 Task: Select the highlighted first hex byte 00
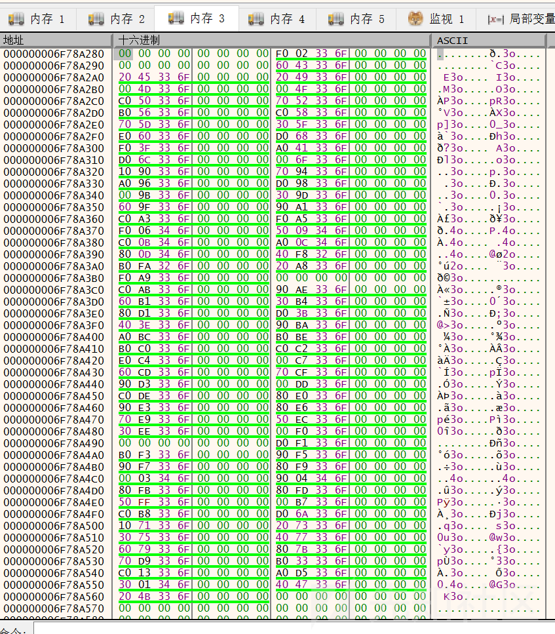click(125, 53)
